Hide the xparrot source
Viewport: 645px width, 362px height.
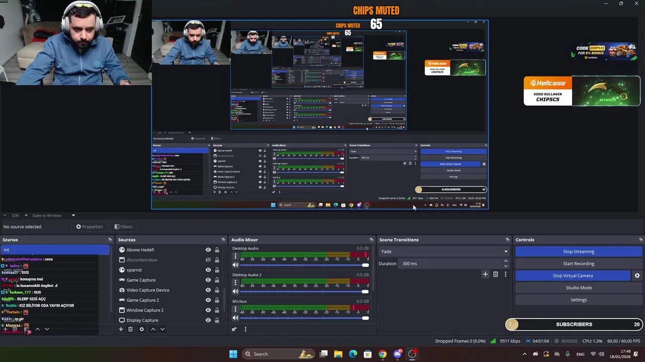click(208, 270)
